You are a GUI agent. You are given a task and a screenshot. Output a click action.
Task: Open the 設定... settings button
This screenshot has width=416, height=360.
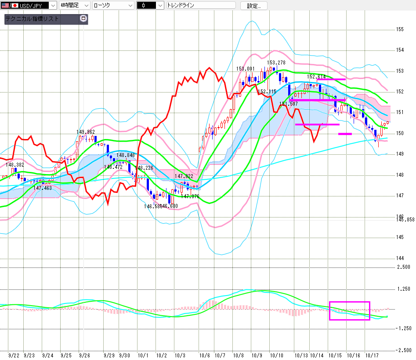click(x=257, y=6)
